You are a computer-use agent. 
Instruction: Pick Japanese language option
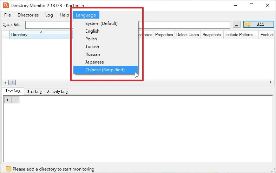click(105, 62)
